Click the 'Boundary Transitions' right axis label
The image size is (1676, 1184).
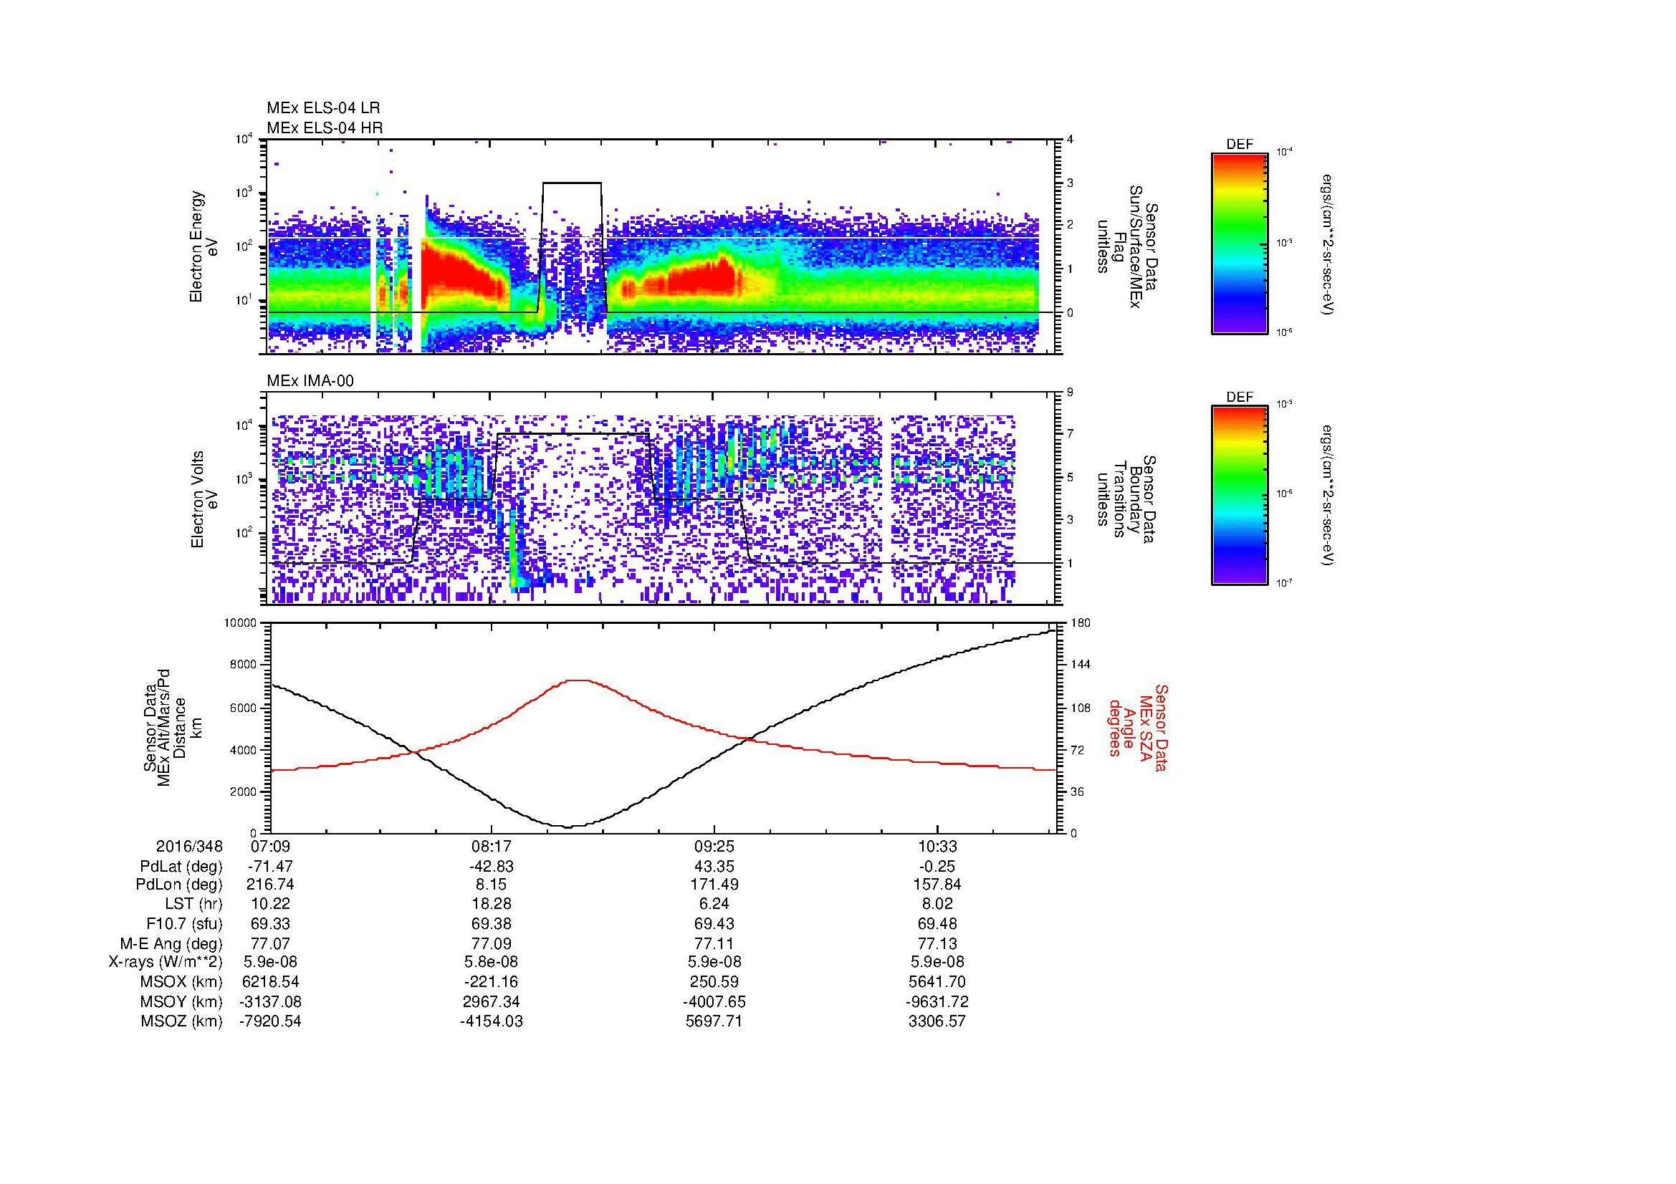click(x=1126, y=500)
